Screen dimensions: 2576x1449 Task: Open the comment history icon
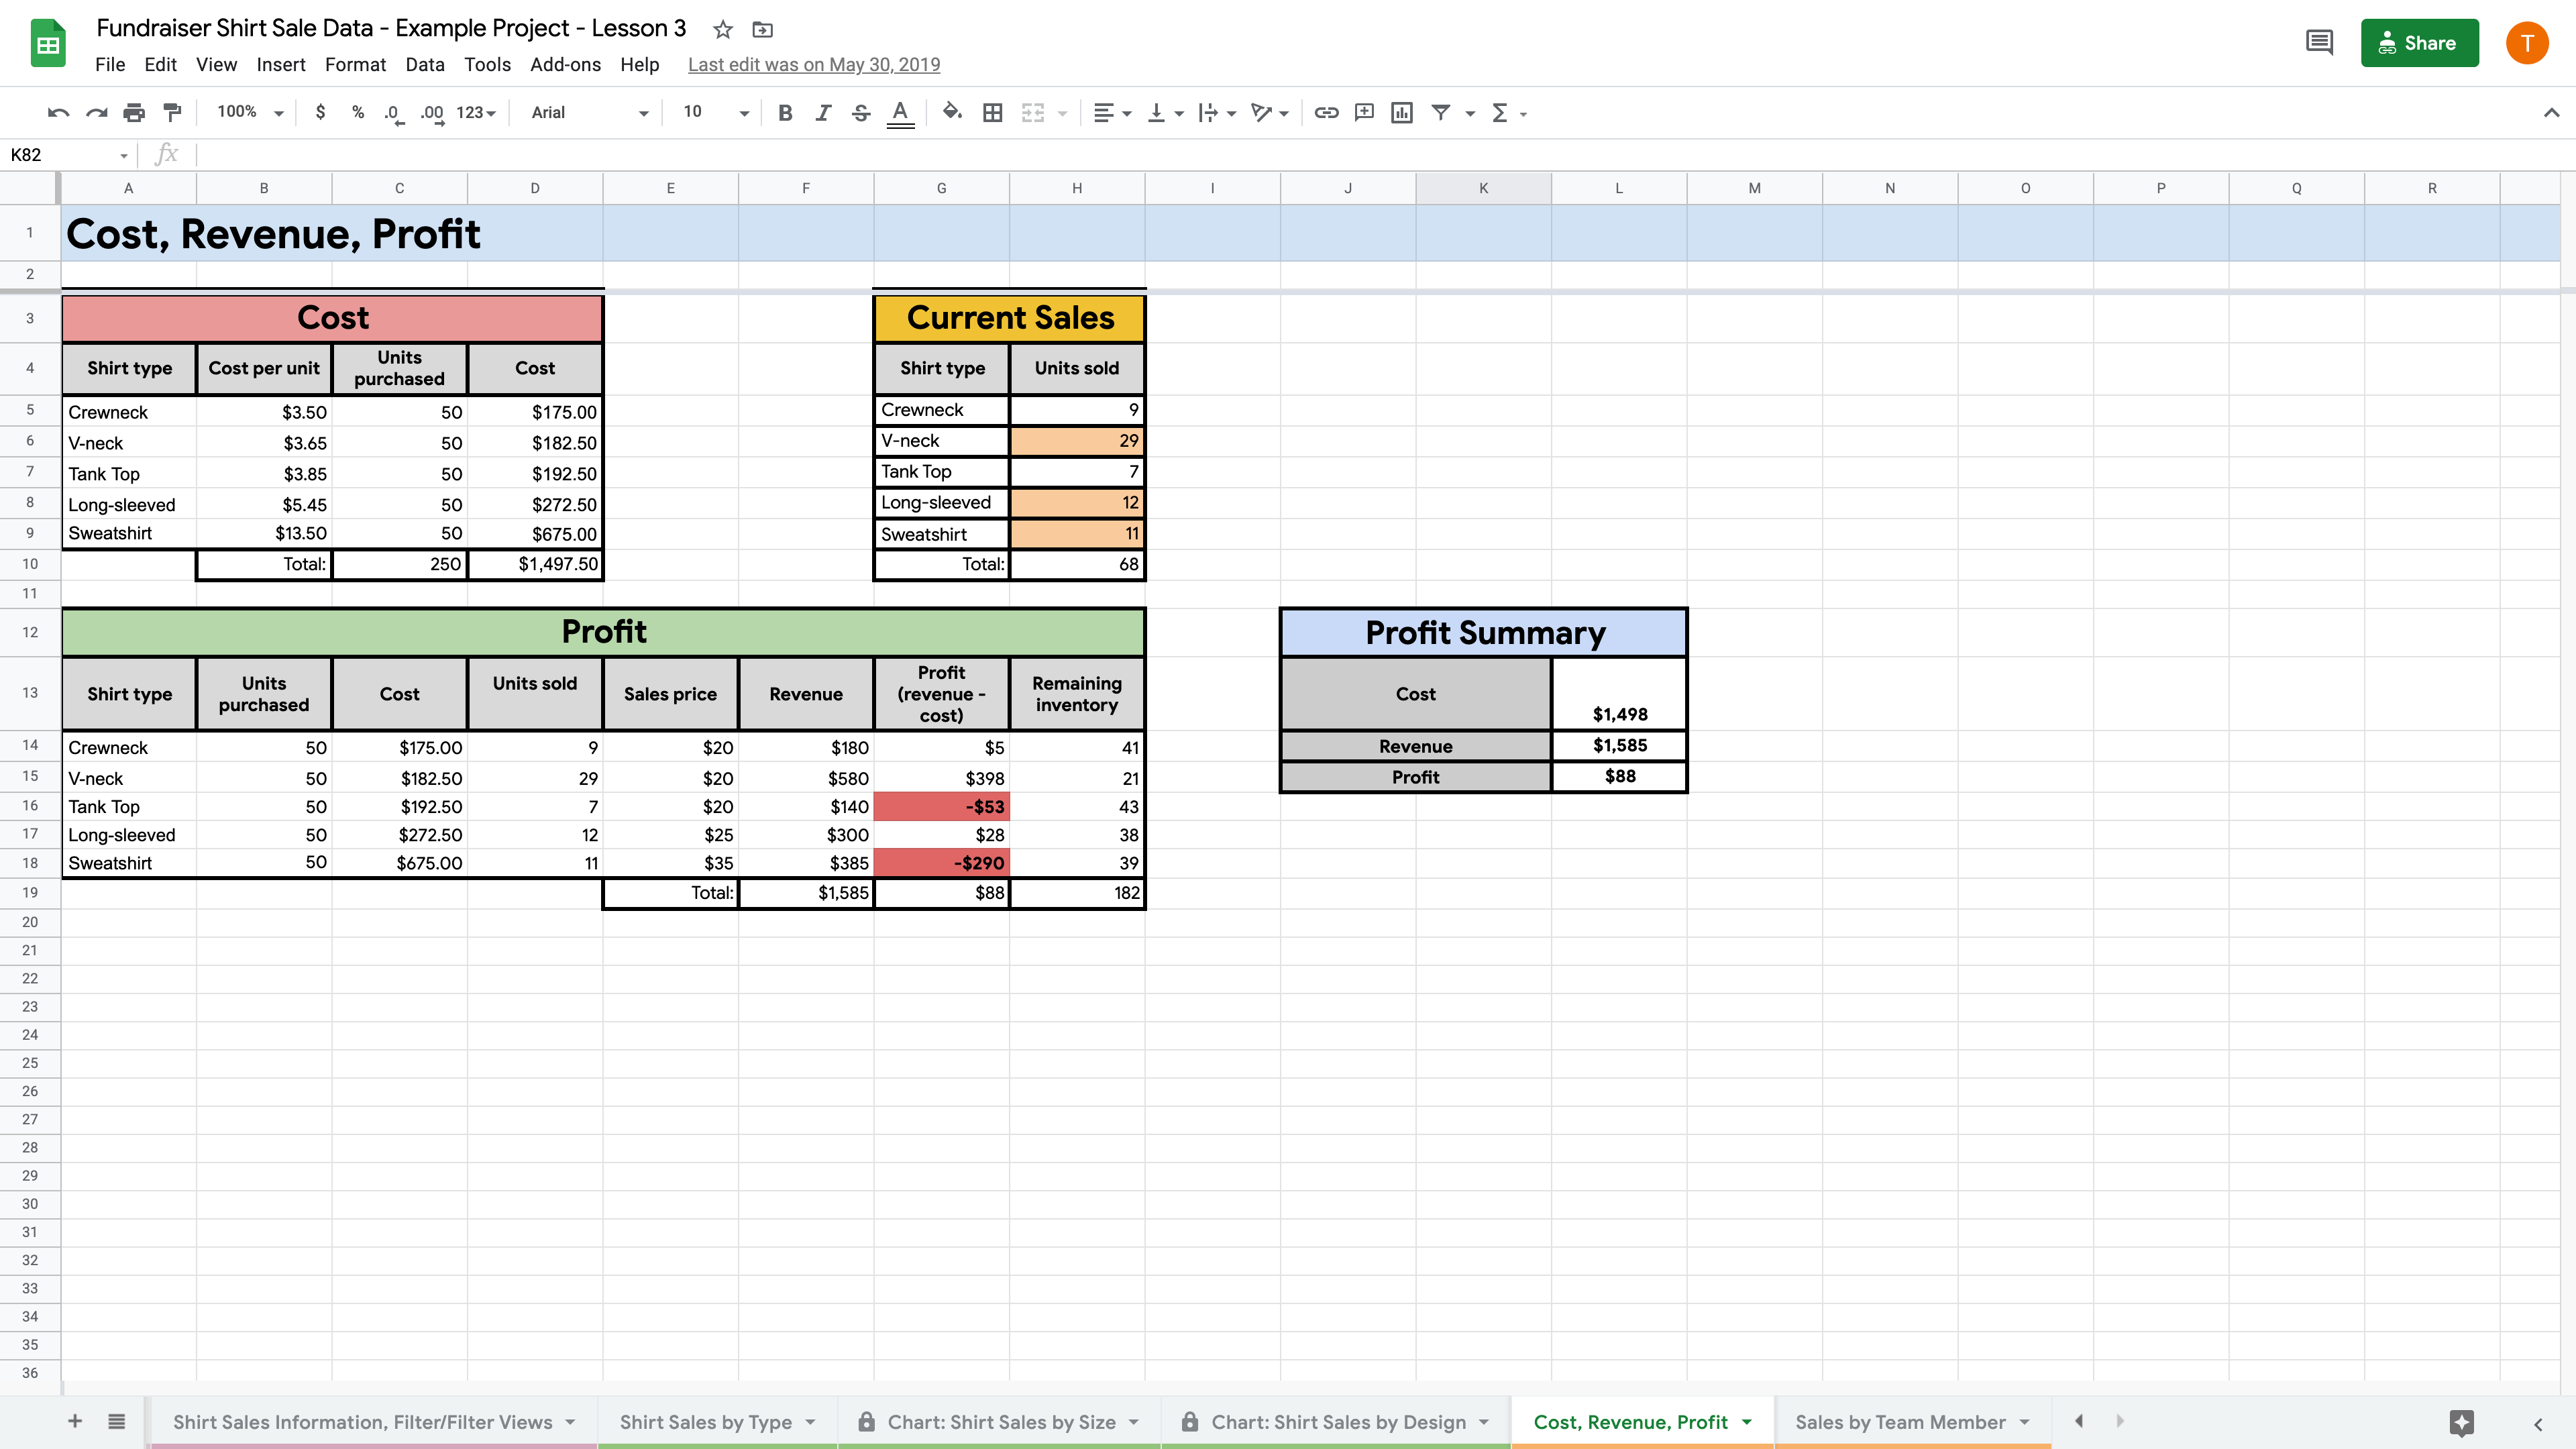click(2319, 43)
